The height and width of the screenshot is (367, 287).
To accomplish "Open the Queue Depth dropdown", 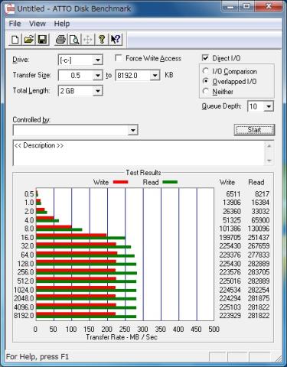I will (269, 106).
